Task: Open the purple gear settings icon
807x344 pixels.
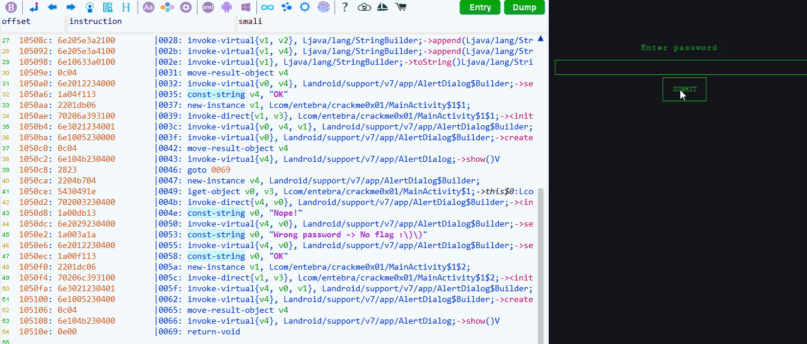Action: click(x=186, y=7)
